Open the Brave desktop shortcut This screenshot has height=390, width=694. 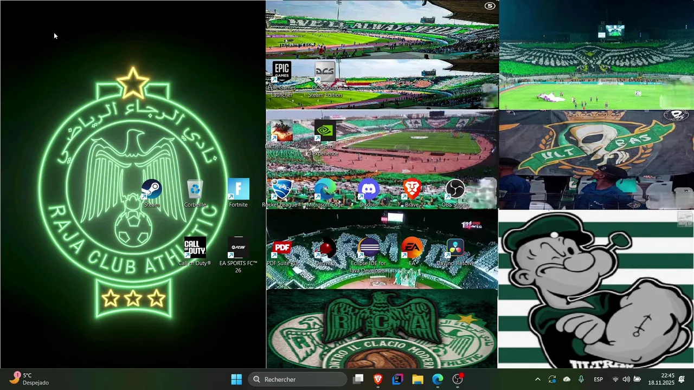tap(412, 193)
